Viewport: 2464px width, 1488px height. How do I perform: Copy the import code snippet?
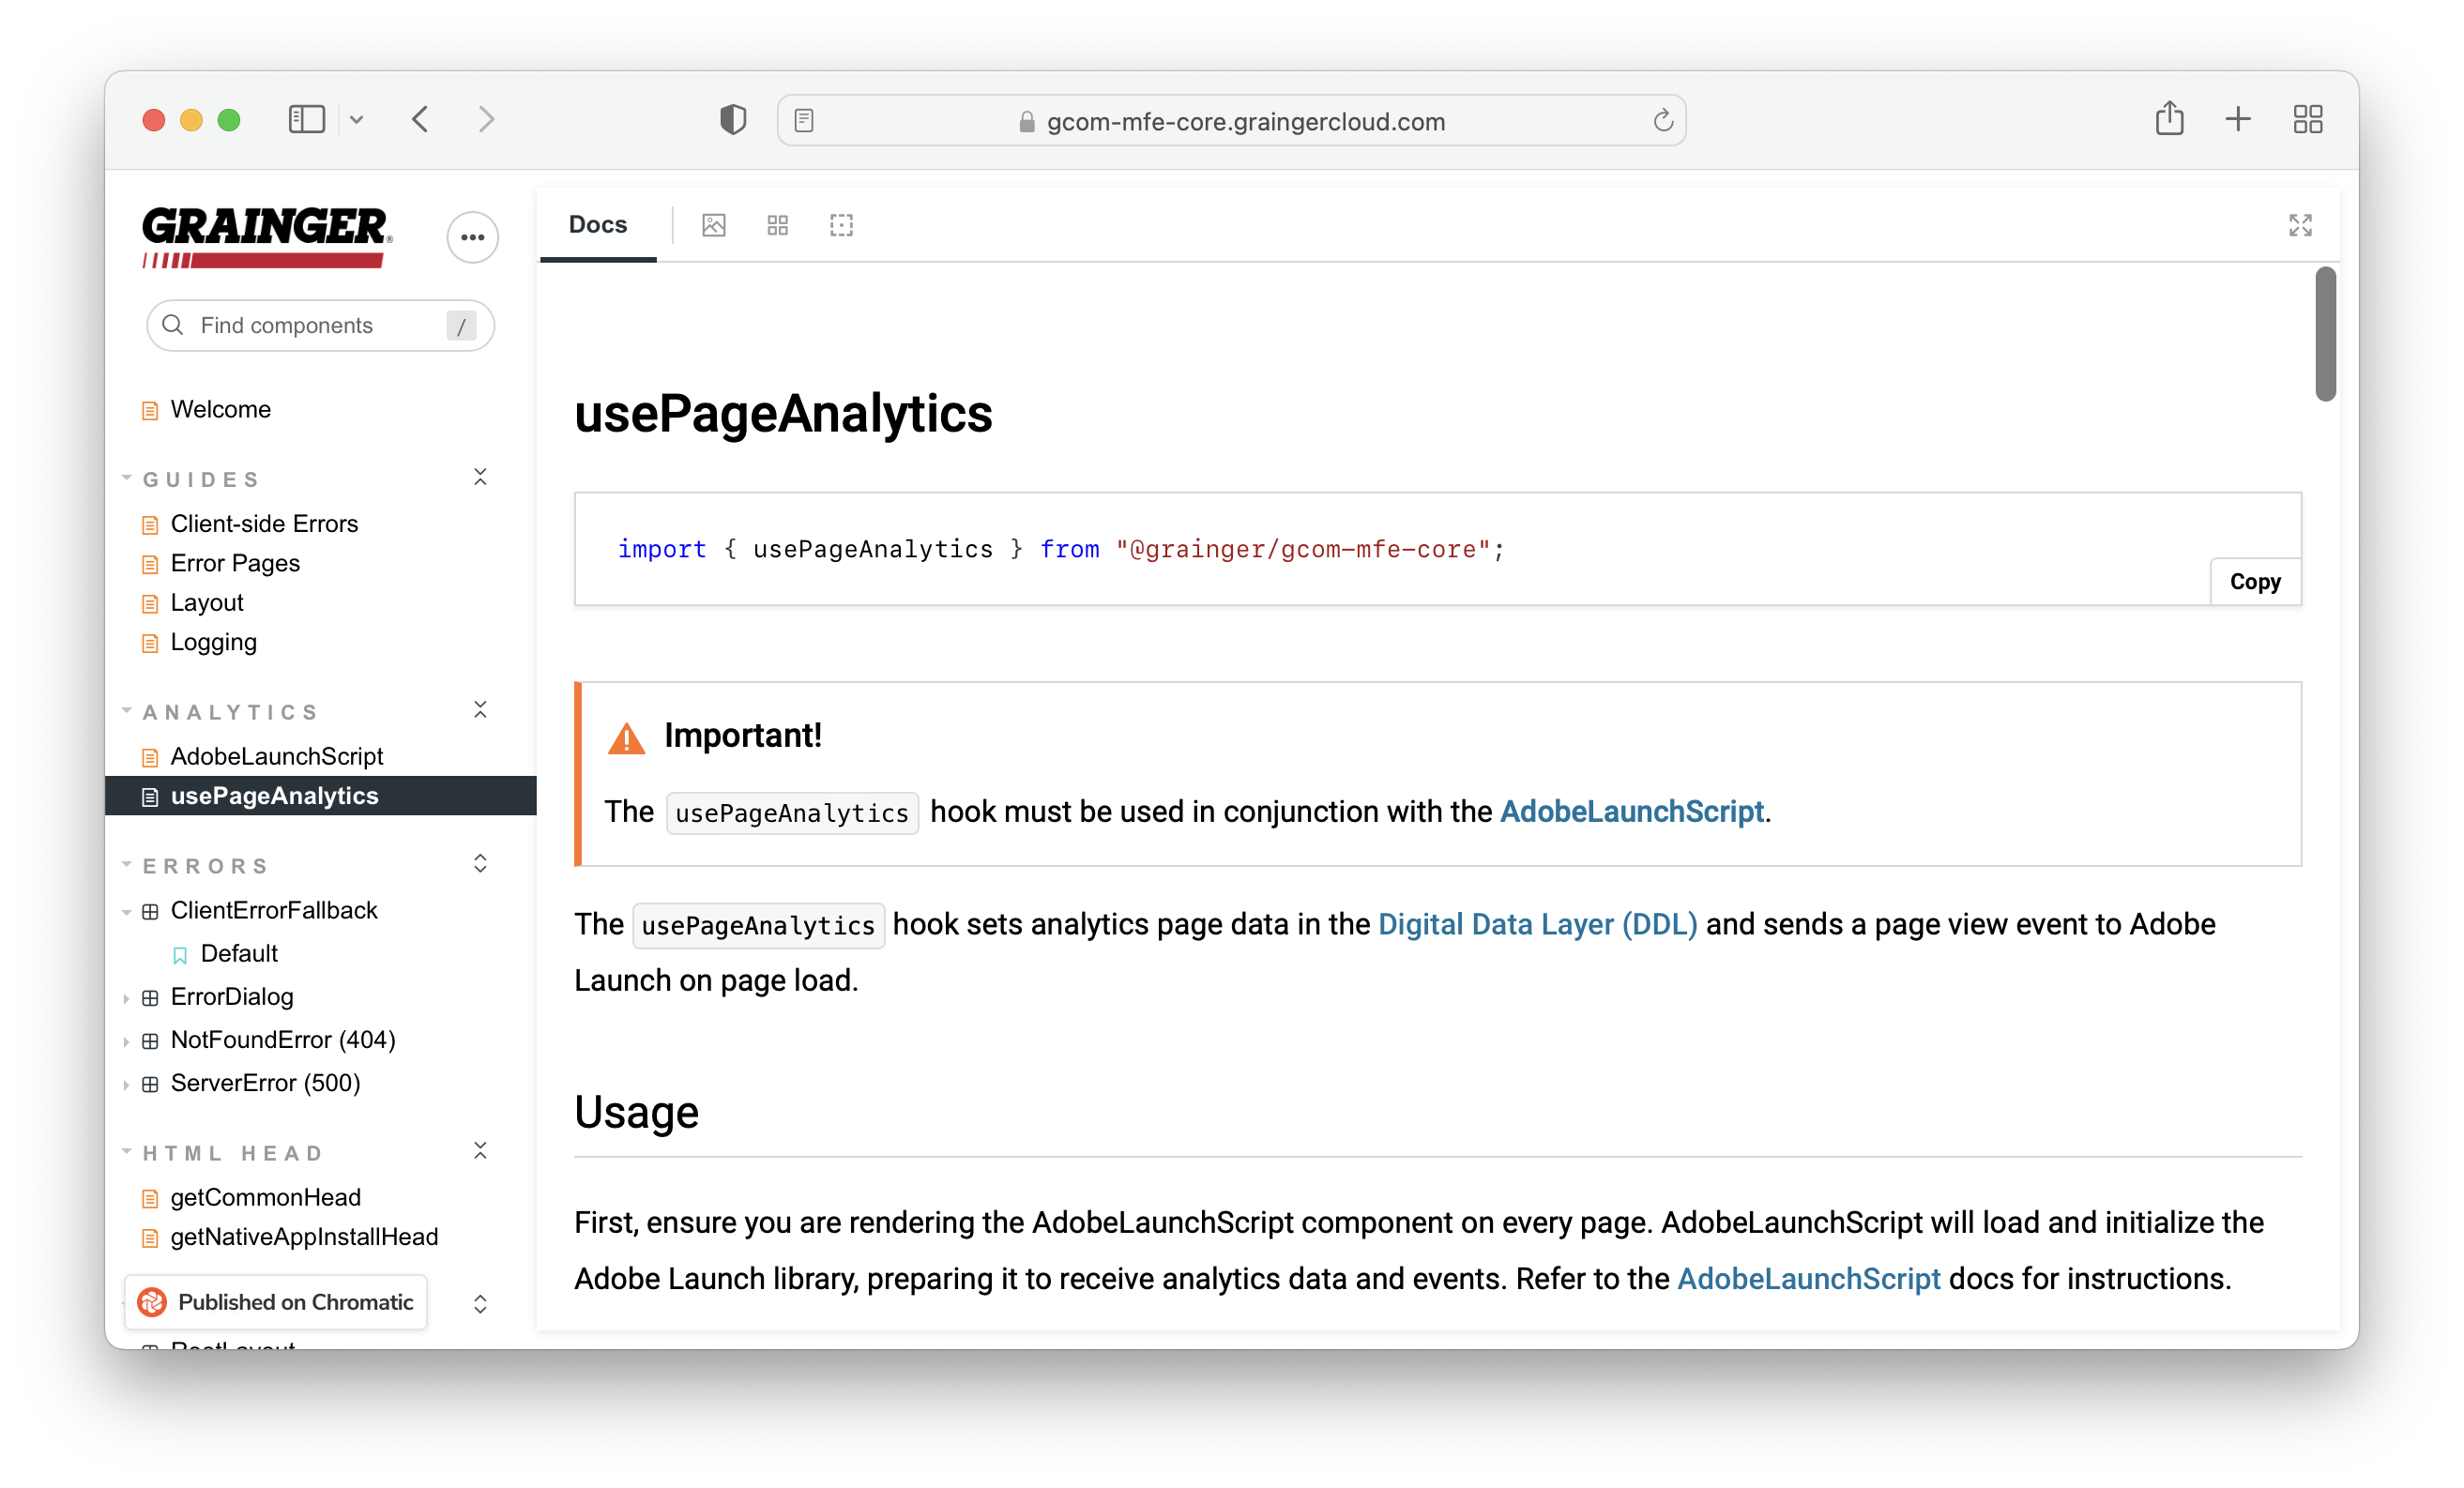(2255, 582)
